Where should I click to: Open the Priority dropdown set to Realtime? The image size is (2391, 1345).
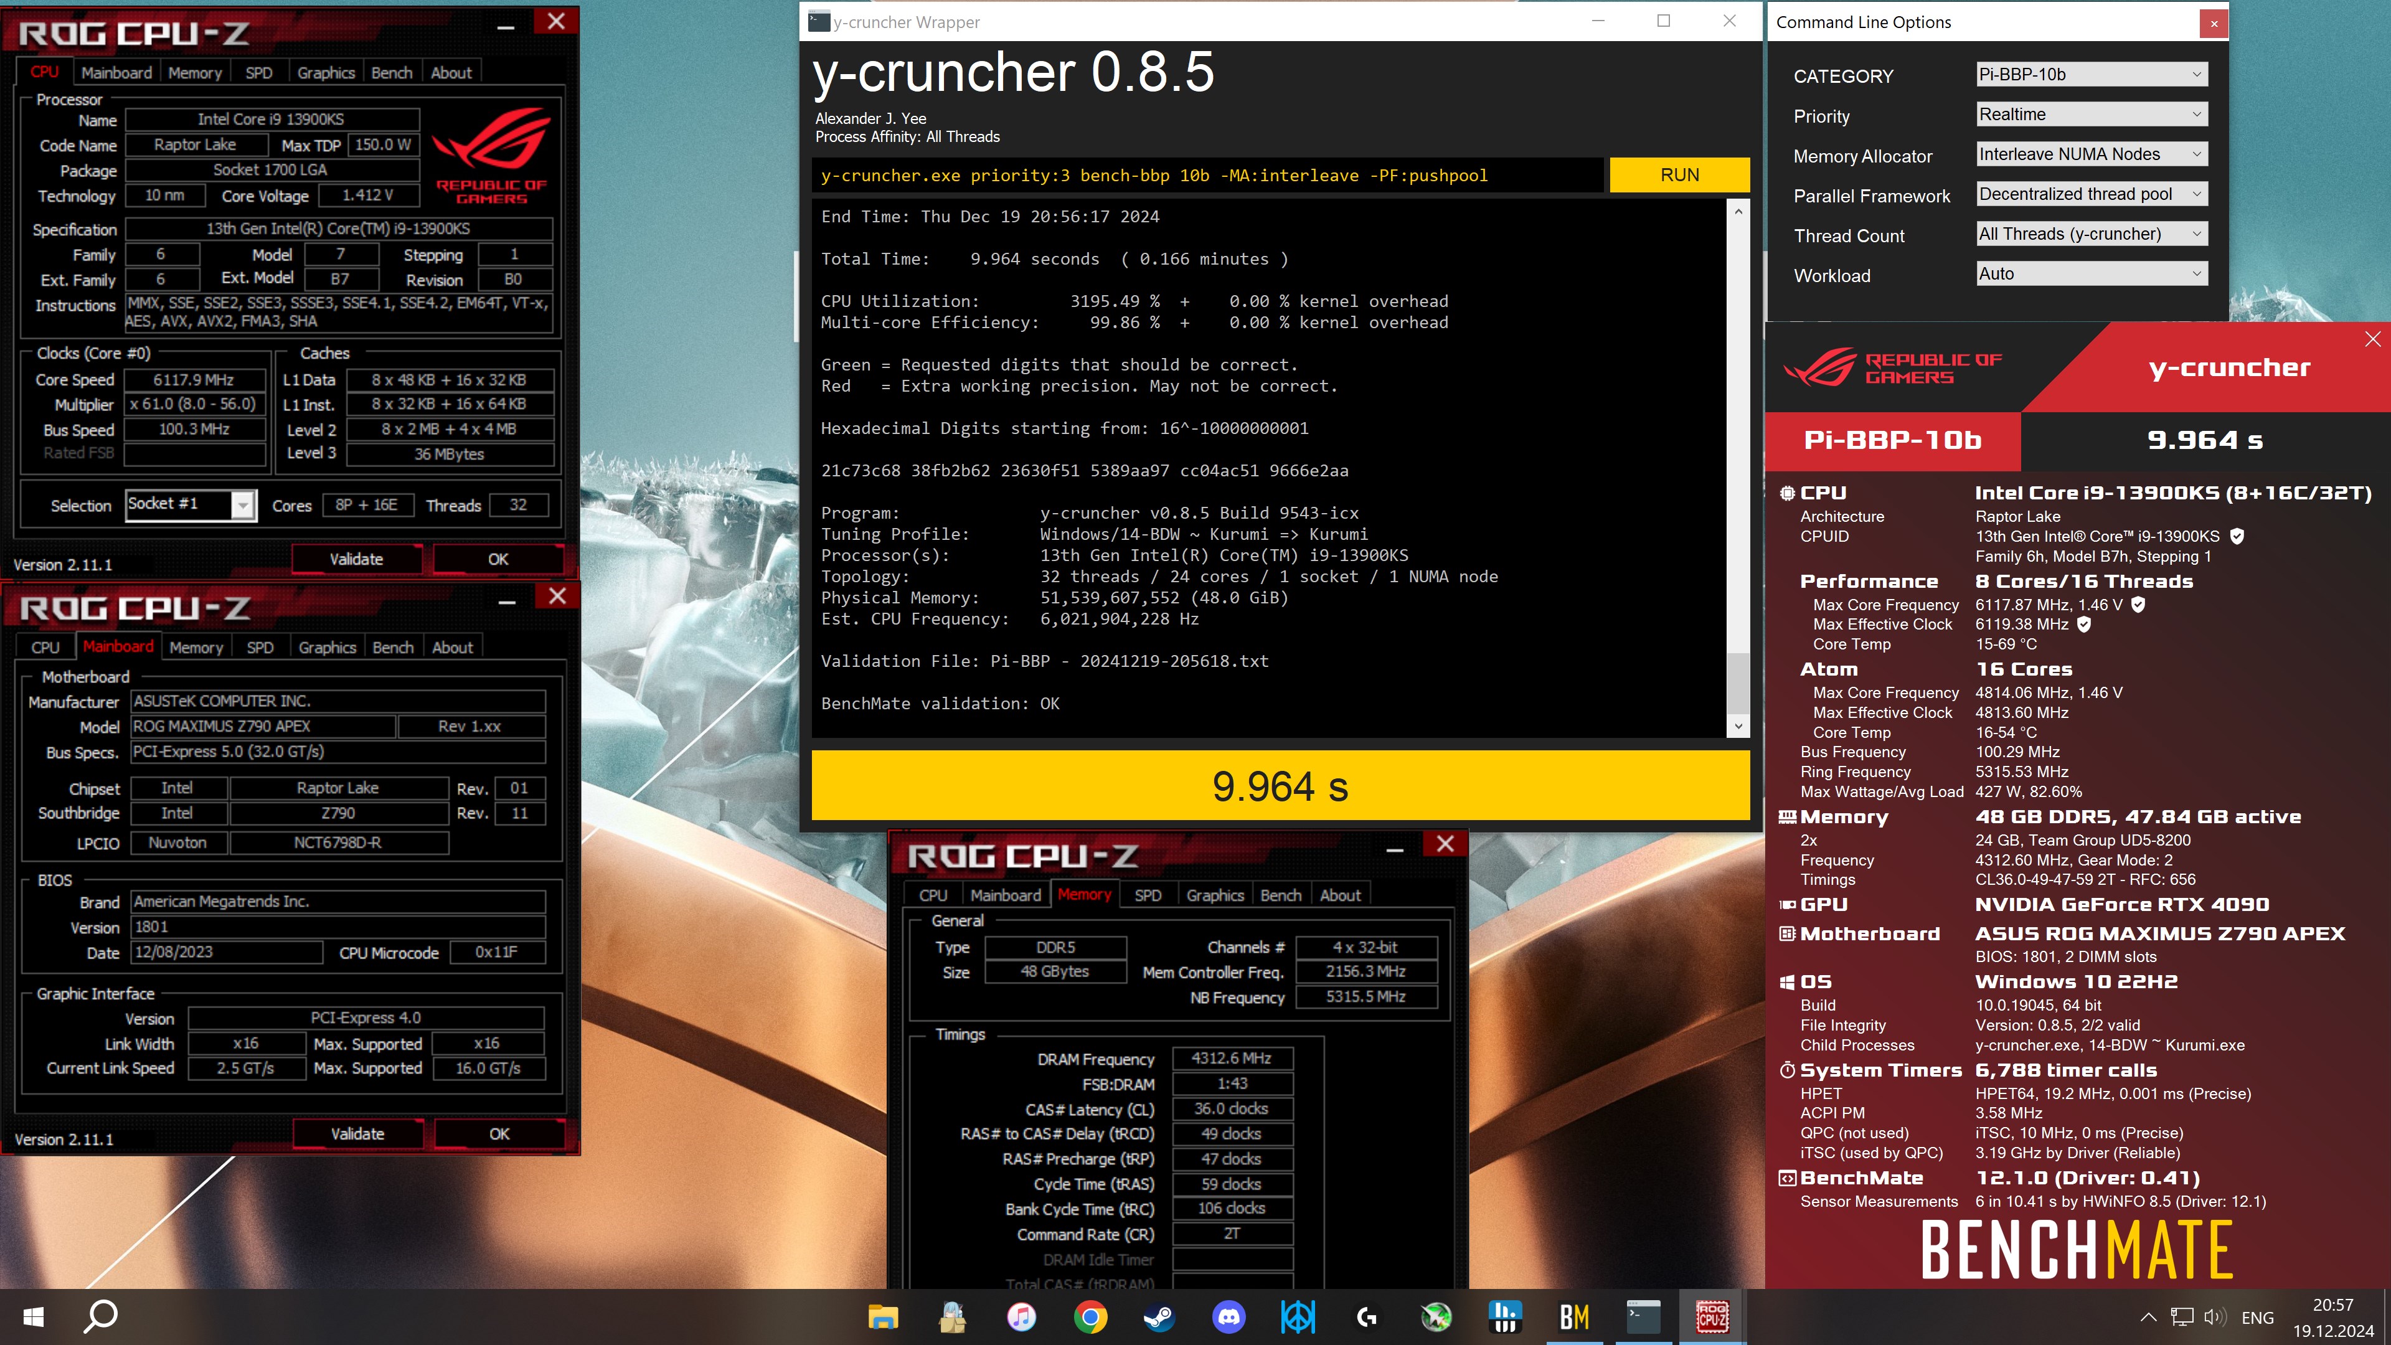point(2092,114)
